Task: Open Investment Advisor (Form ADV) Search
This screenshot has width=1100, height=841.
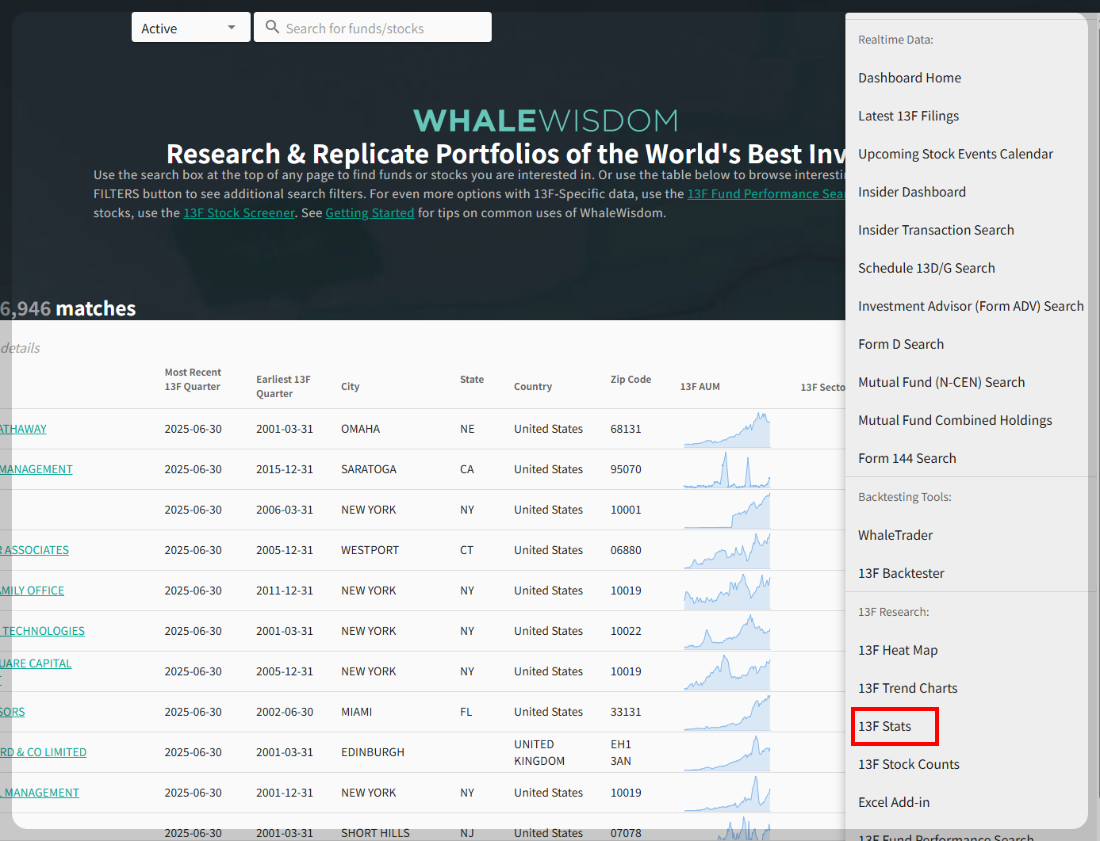Action: 971,306
